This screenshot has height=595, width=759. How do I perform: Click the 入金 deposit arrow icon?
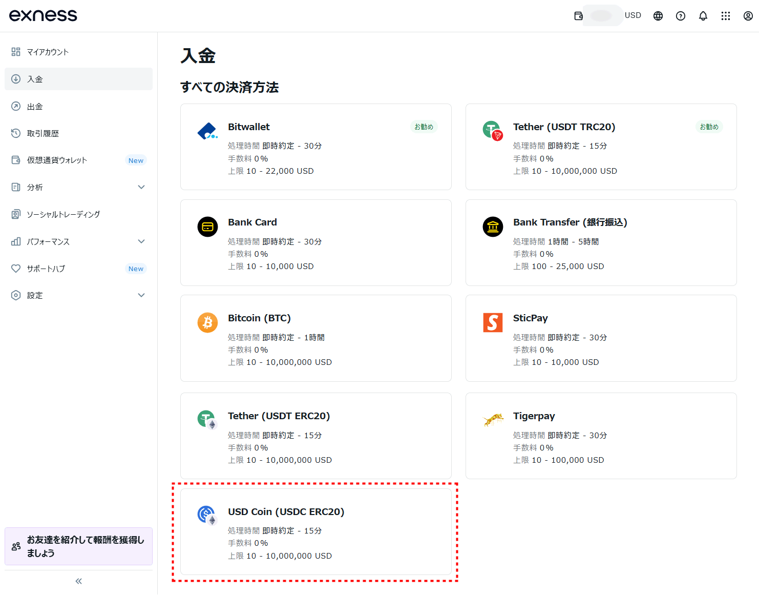tap(16, 79)
